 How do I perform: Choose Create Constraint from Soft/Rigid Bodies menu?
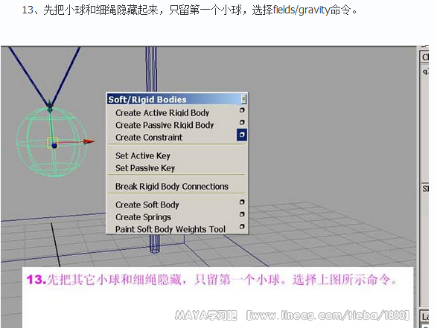pos(149,138)
